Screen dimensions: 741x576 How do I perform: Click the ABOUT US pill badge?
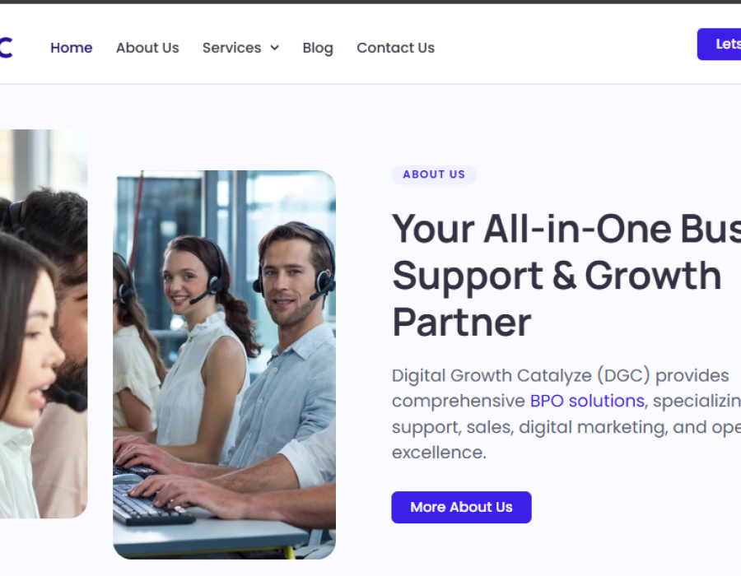(434, 174)
